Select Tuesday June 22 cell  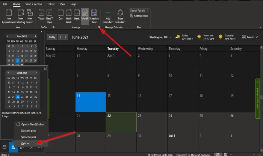[x=121, y=122]
